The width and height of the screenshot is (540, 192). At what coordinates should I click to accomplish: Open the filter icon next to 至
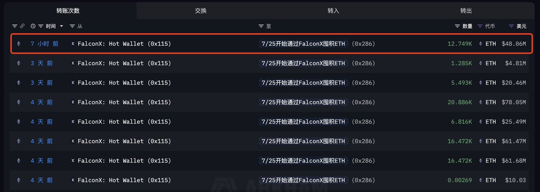[261, 27]
